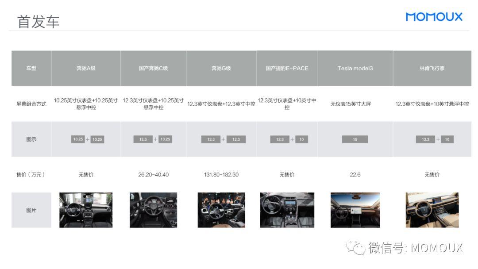Click the 12.3 + 10 diagram for 林肯飞行家
The height and width of the screenshot is (269, 478).
pos(435,139)
